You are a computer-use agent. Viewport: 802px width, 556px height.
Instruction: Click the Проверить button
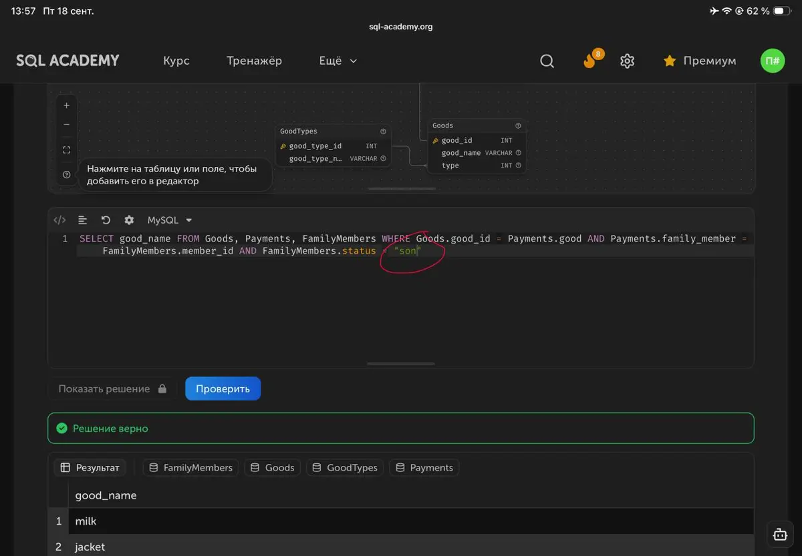coord(223,388)
